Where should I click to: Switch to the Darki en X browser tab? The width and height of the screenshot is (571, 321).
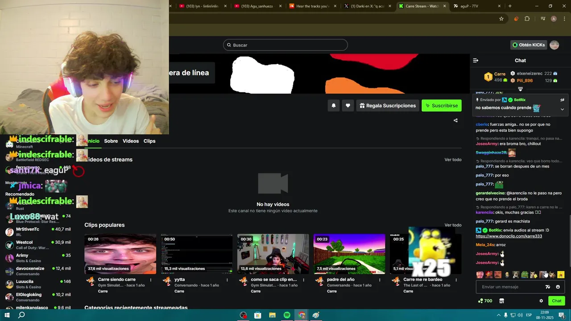coord(367,6)
